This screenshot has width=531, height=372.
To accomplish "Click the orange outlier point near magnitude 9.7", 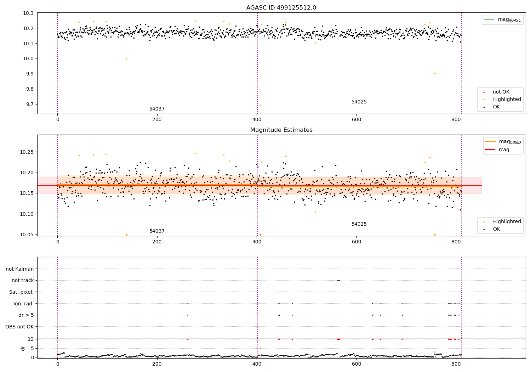I will click(260, 105).
